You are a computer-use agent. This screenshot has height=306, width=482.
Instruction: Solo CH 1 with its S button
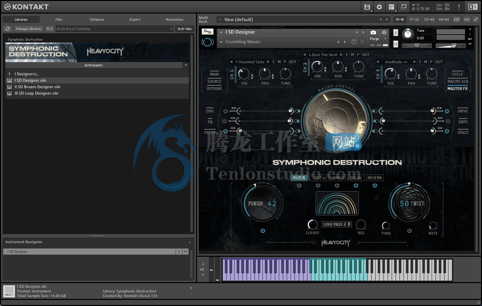pyautogui.click(x=273, y=62)
